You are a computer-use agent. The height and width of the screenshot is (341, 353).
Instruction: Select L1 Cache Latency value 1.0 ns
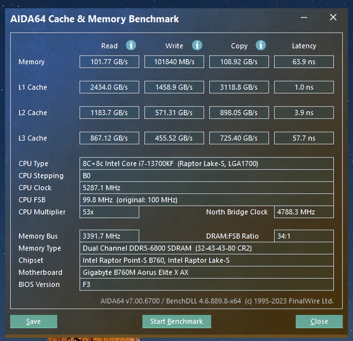304,87
